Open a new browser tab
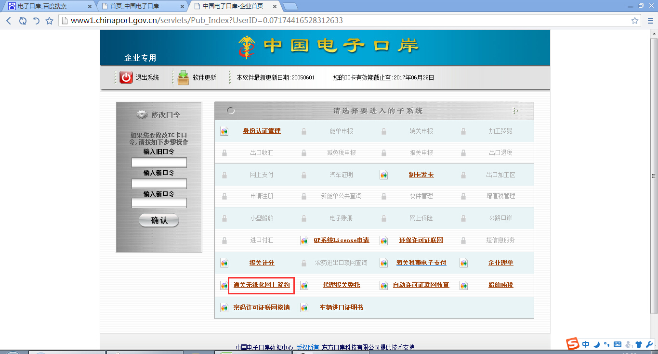658x354 pixels. (290, 6)
